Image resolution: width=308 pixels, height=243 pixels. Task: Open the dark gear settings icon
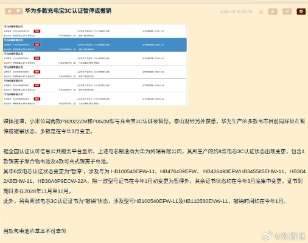coord(301,12)
